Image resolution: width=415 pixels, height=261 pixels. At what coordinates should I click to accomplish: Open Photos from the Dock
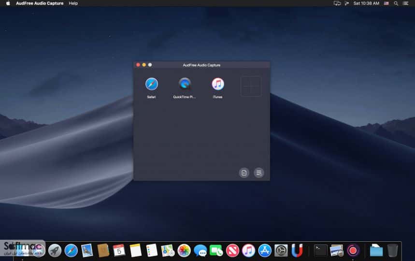184,250
